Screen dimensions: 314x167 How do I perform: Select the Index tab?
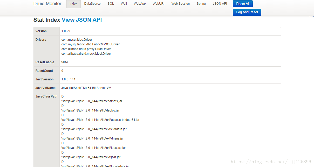click(x=73, y=4)
